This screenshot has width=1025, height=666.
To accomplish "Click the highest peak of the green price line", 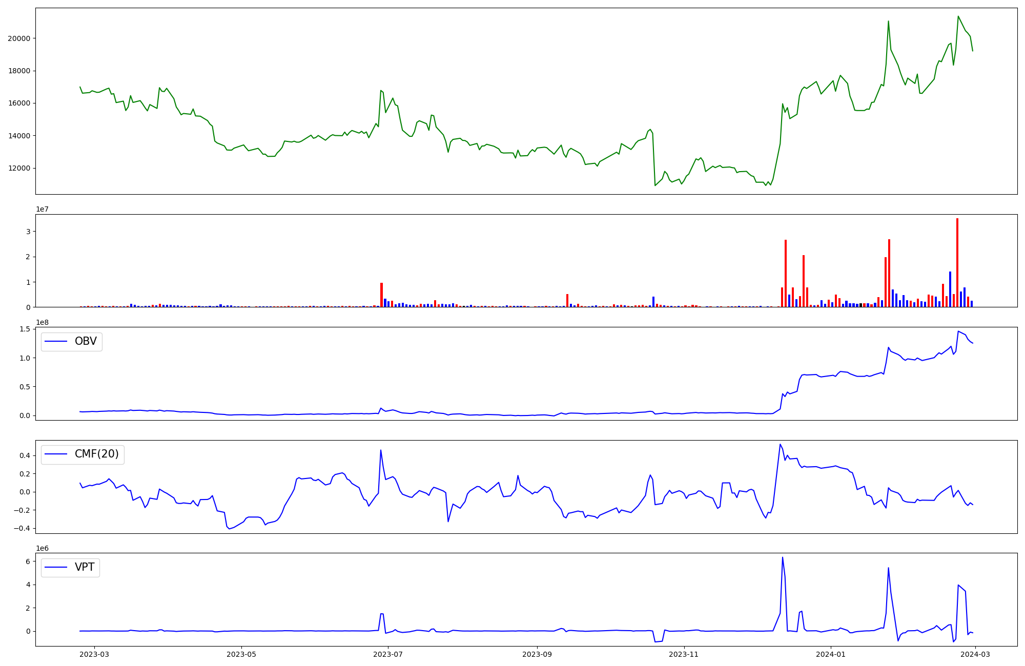I will 958,16.
